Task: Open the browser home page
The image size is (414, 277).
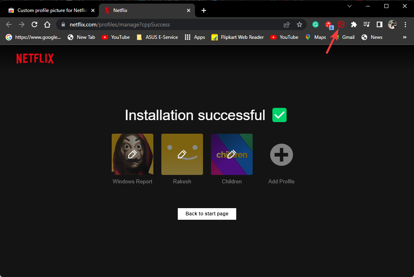Action: click(47, 24)
